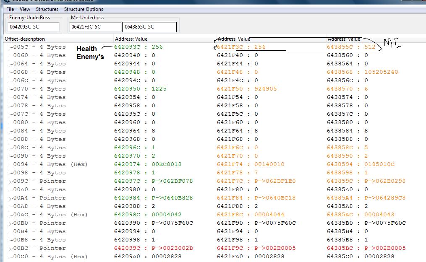Click the address field containing 0643855C-5C
Viewport: 426px width, 262px height.
(x=149, y=27)
